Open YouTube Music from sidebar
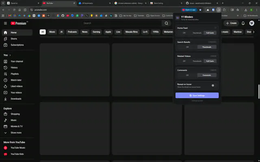 [x=17, y=148]
